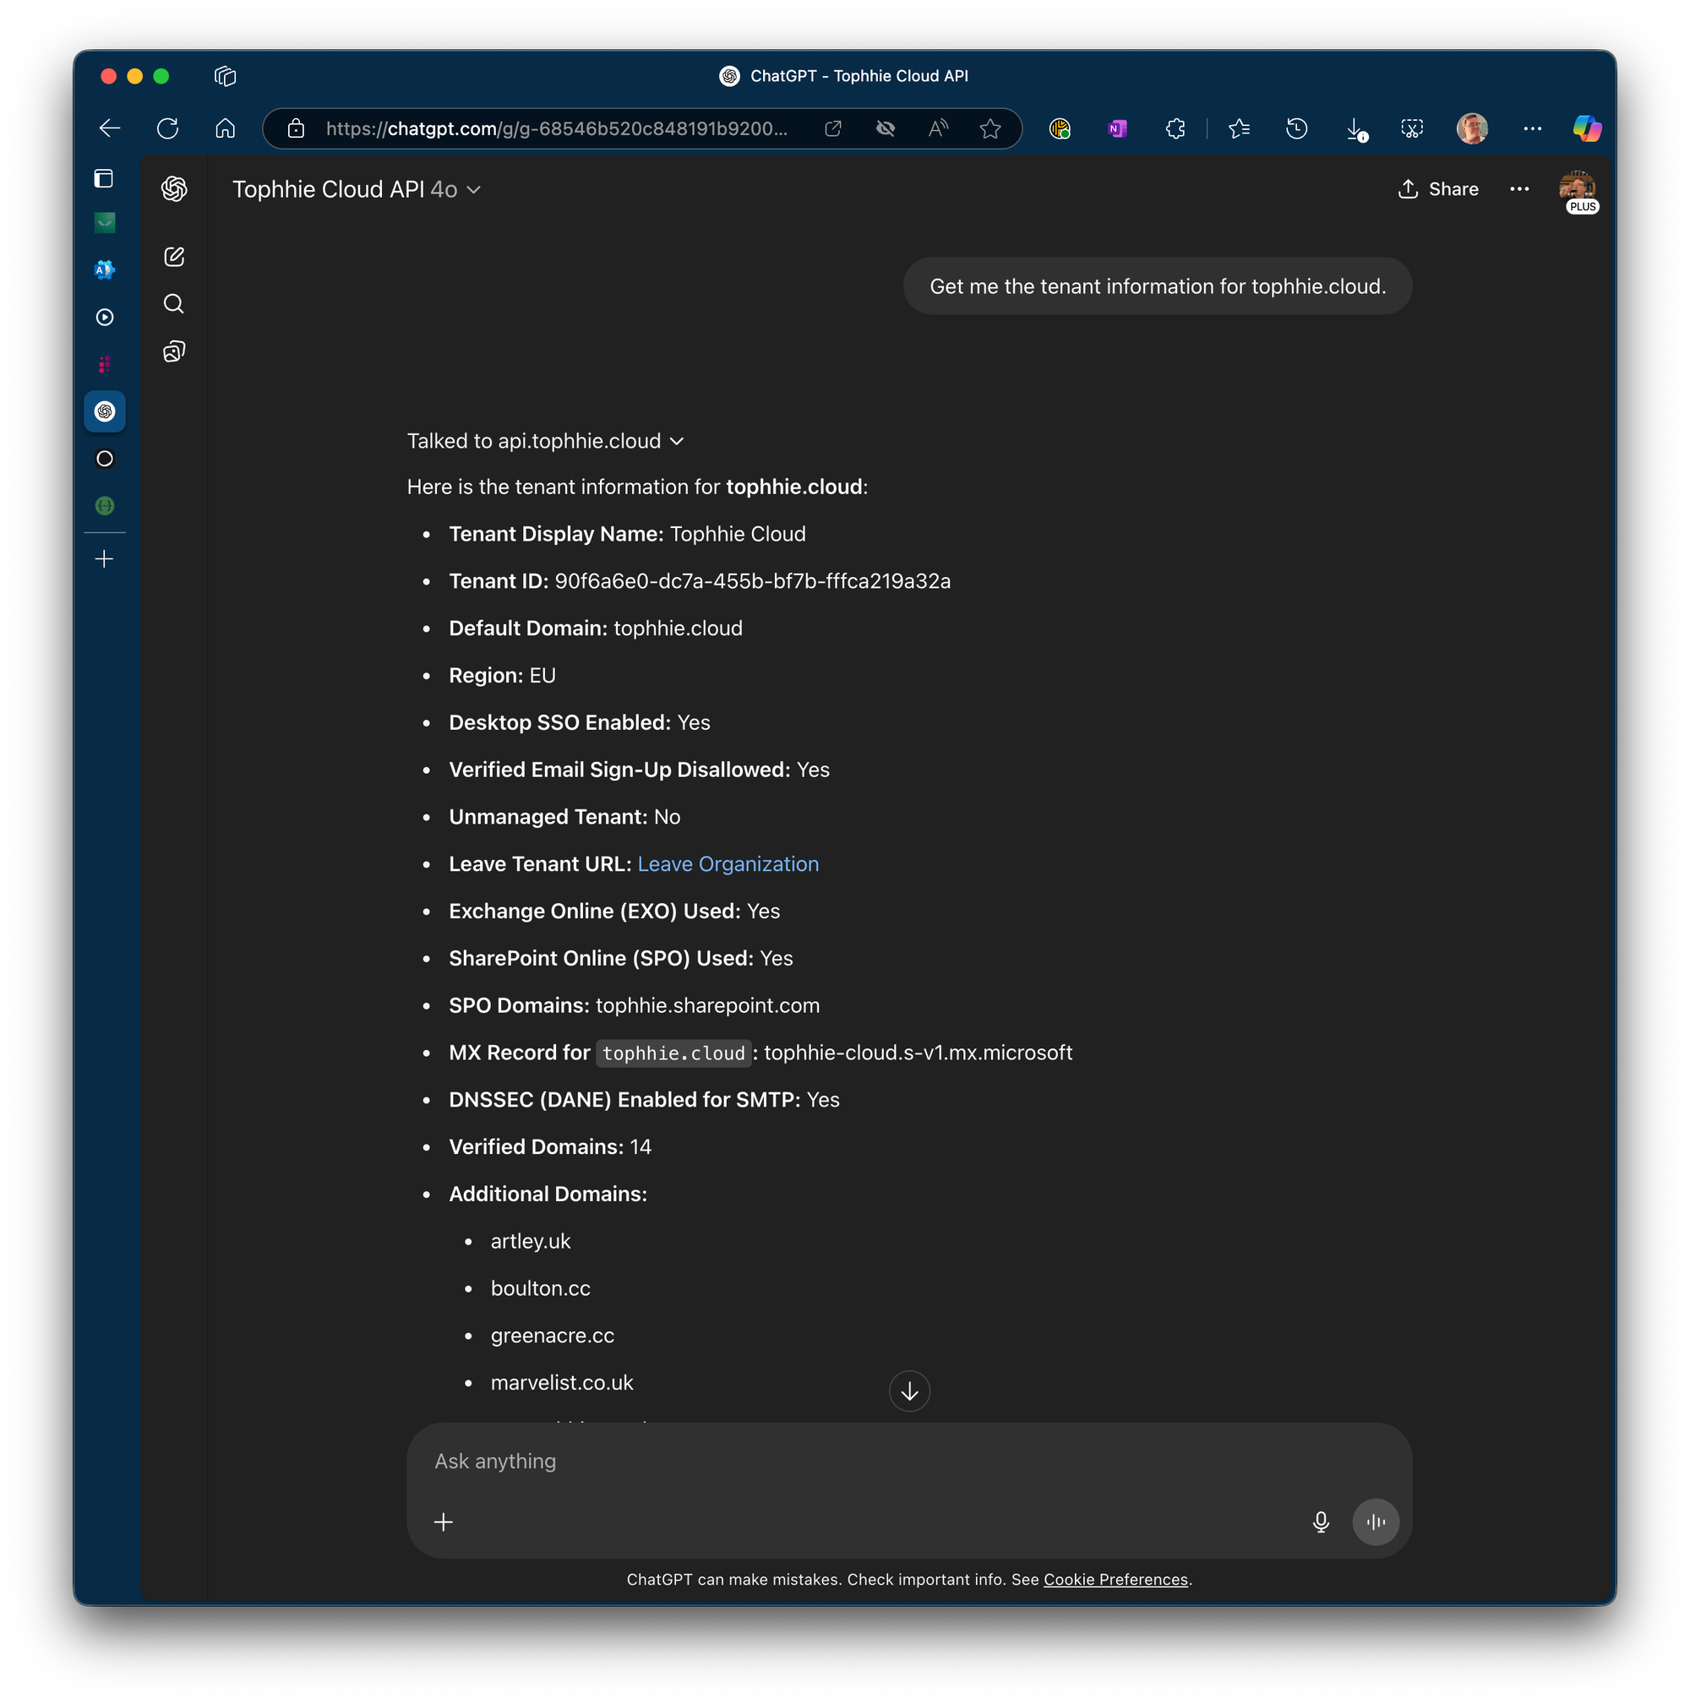Click the address bar URL

(x=556, y=128)
